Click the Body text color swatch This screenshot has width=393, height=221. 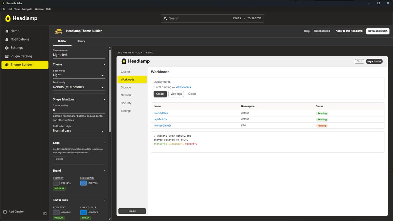coord(56,212)
